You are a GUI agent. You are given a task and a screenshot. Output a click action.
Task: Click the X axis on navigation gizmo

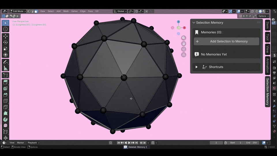point(184,28)
